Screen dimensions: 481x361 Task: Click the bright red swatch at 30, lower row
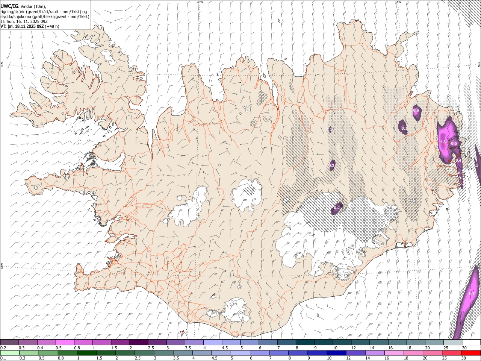point(471,353)
